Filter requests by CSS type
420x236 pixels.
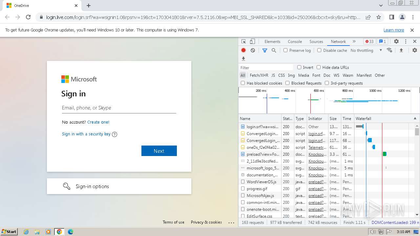point(282,75)
